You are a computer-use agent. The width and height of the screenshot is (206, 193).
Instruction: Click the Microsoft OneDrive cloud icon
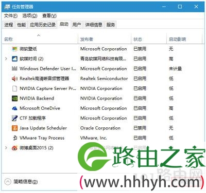pyautogui.click(x=15, y=108)
